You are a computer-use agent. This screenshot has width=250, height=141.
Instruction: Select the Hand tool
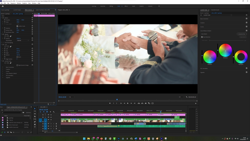[x=35, y=124]
